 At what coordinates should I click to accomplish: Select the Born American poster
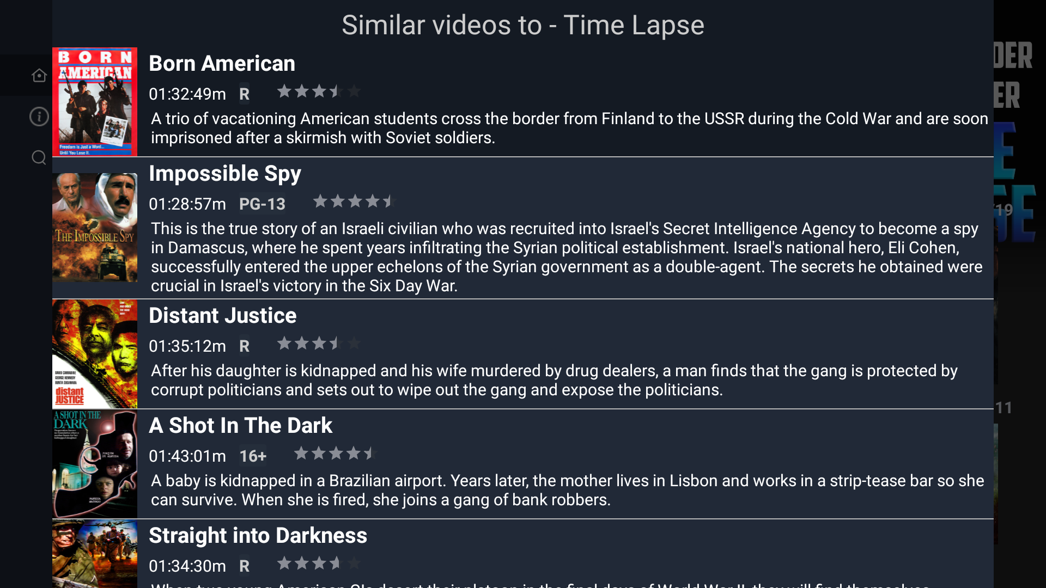click(x=95, y=101)
